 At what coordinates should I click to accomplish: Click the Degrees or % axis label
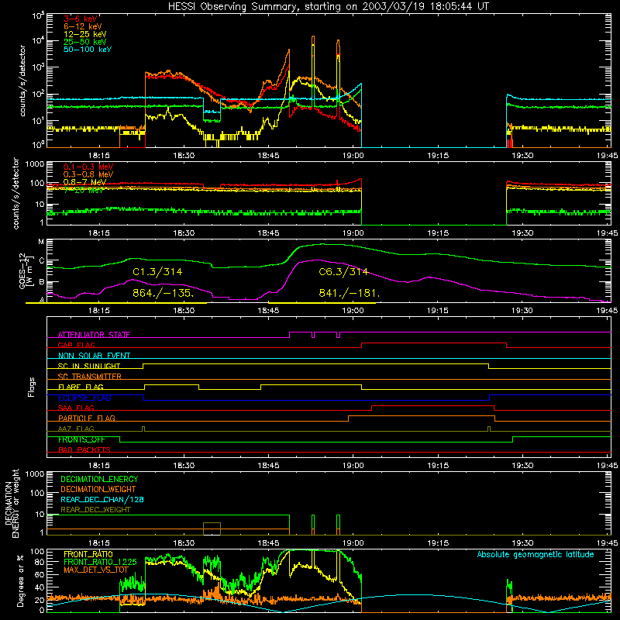[x=21, y=581]
